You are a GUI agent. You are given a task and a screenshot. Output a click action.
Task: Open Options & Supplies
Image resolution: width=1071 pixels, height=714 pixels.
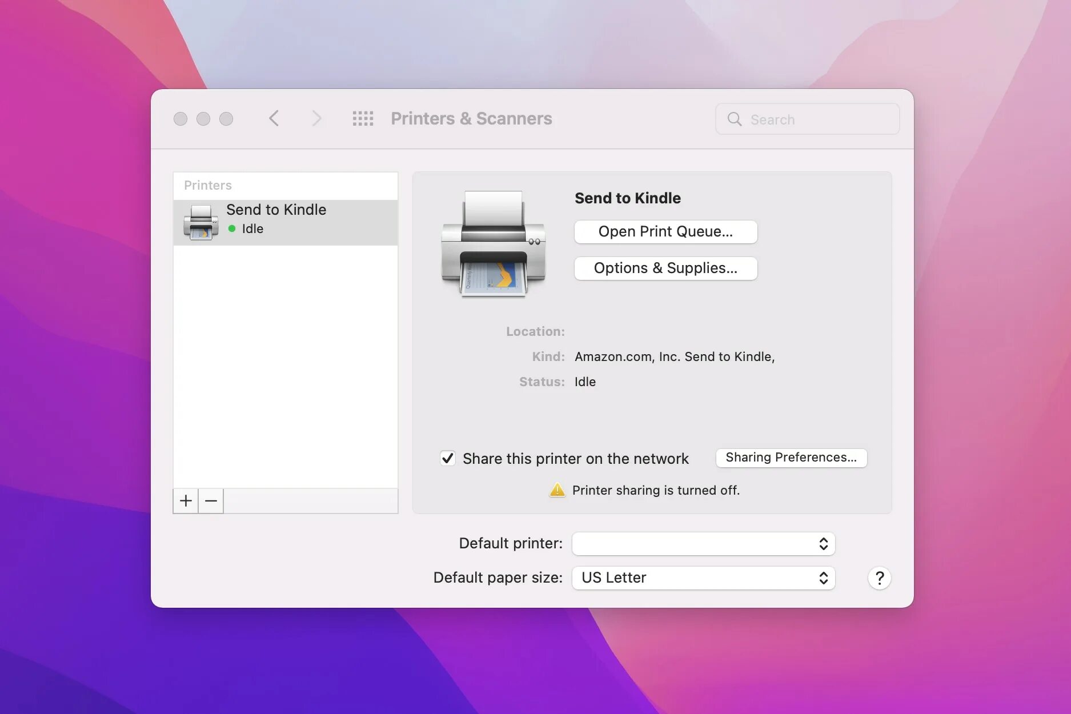[x=665, y=268]
